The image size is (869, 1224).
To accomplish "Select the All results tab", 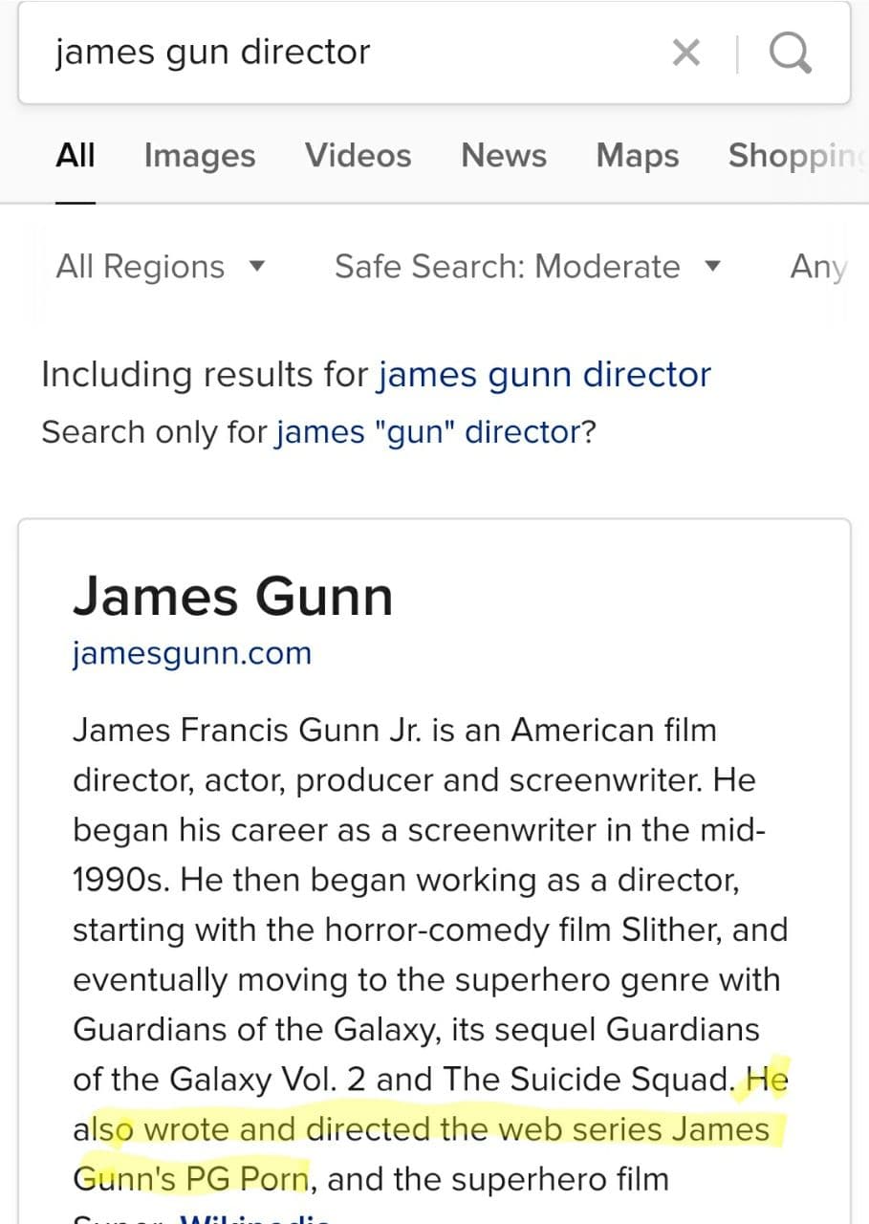I will 76,155.
